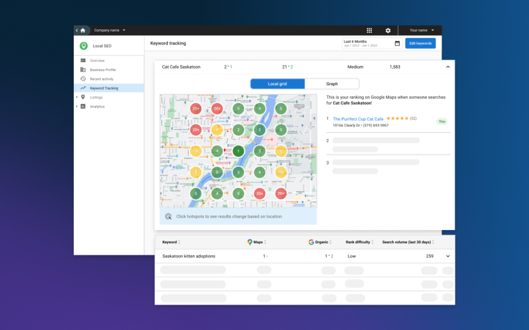Open Analytics label in the sidebar

(x=97, y=106)
